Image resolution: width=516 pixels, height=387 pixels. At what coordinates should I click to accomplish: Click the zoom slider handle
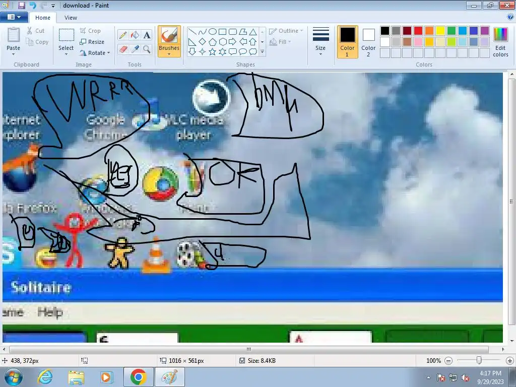click(479, 361)
